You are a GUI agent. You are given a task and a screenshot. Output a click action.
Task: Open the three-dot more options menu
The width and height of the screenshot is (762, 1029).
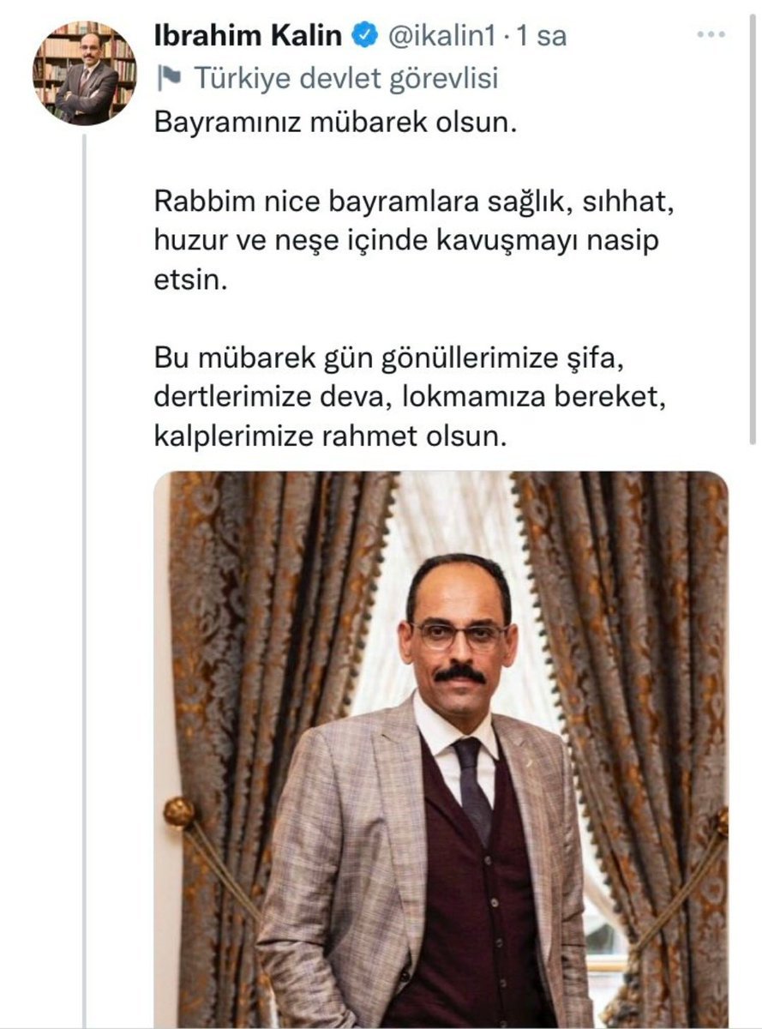click(x=711, y=35)
